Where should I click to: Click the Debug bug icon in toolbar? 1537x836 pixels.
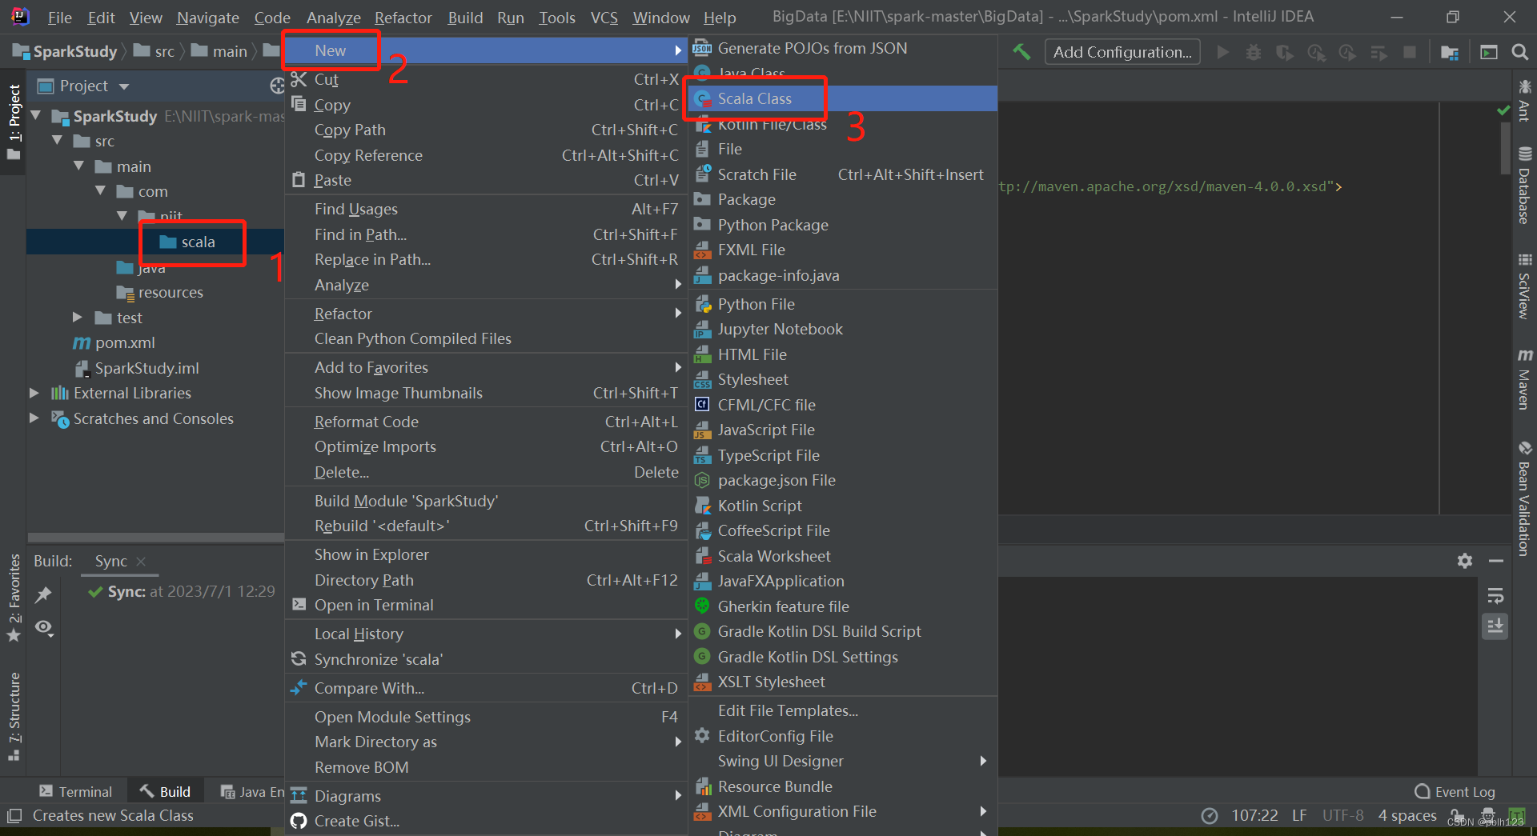(1254, 52)
